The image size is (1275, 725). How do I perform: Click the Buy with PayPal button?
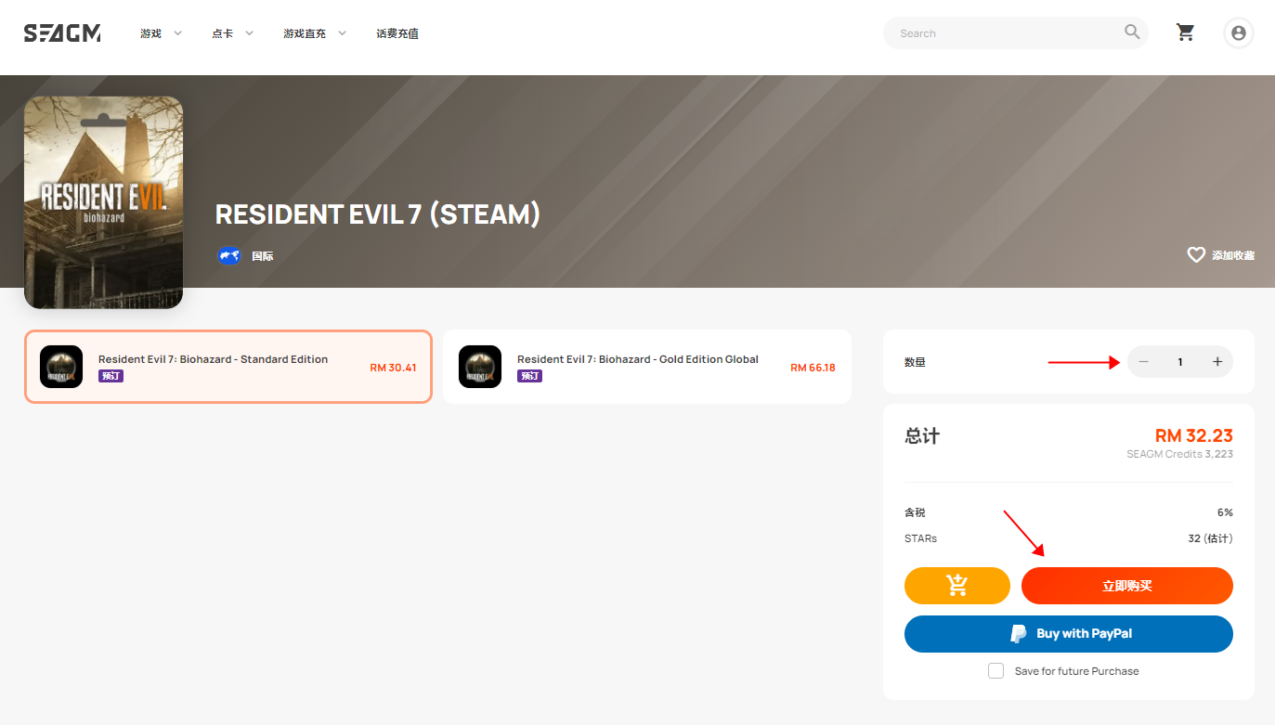click(x=1068, y=634)
